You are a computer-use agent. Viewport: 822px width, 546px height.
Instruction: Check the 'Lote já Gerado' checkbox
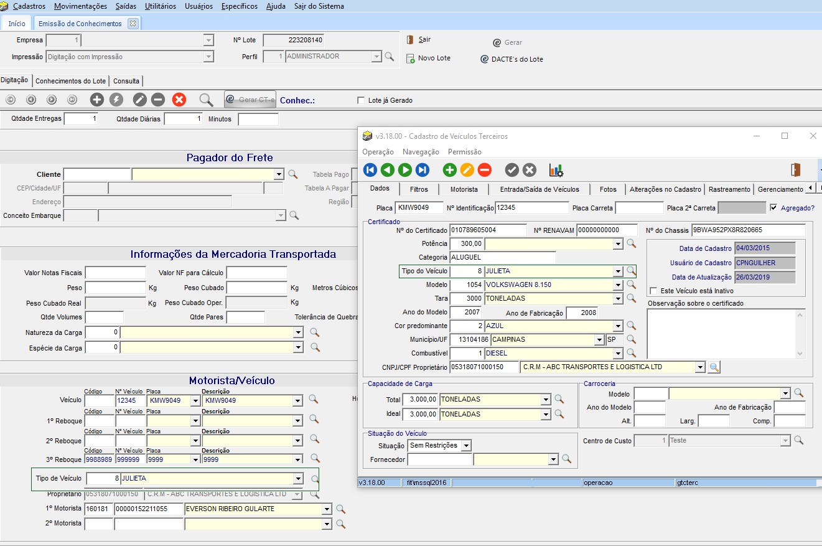pos(361,100)
